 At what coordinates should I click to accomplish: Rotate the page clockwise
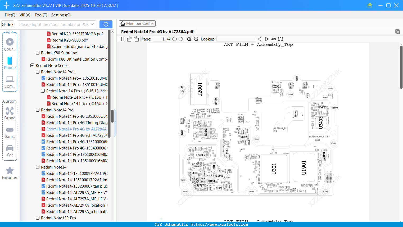[136, 39]
